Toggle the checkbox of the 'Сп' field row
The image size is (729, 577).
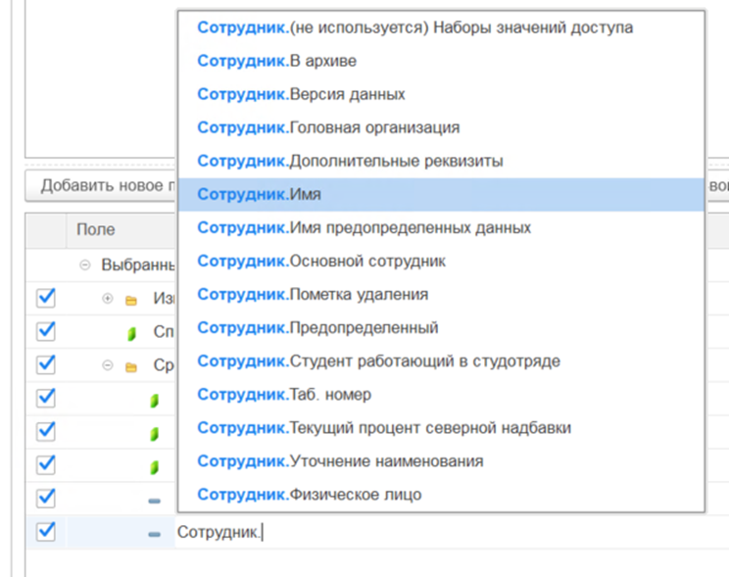[x=45, y=331]
